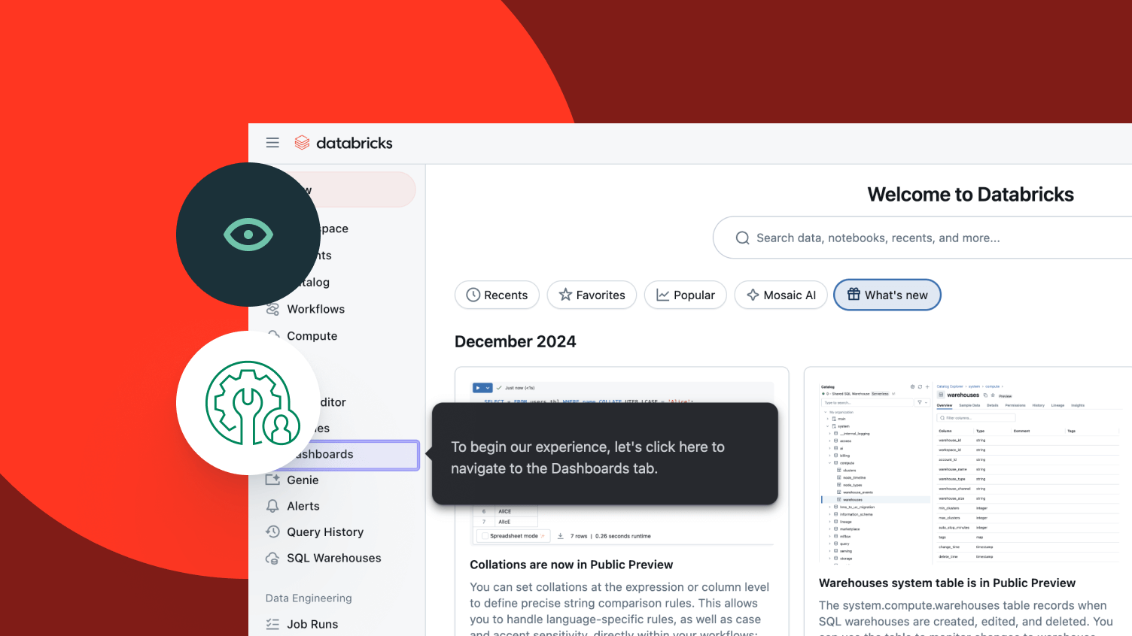Toggle the Spreadsheet mode checkbox
This screenshot has width=1132, height=636.
point(485,536)
